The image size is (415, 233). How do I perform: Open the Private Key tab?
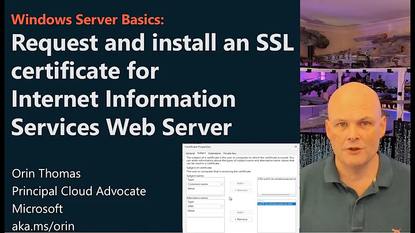[230, 153]
